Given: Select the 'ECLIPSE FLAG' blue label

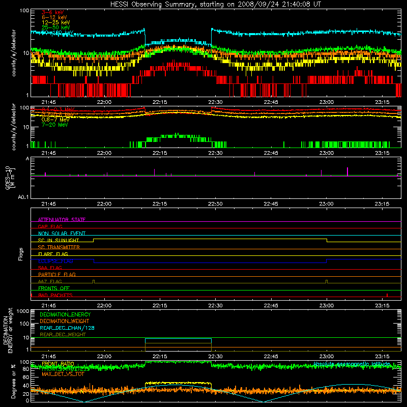Looking at the screenshot, I should click(x=55, y=261).
